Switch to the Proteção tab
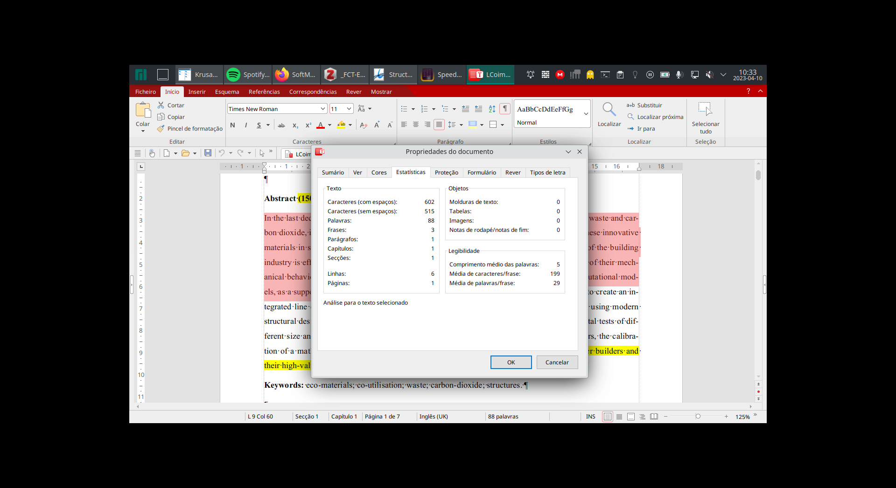 (446, 173)
